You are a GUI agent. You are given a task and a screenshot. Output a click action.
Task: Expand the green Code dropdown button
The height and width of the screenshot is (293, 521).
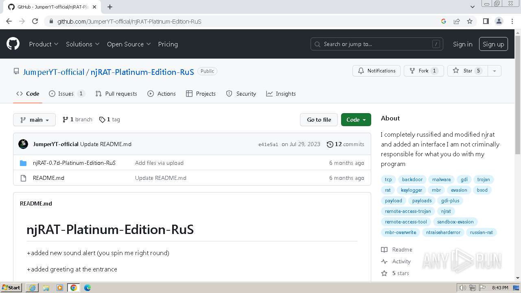[356, 120]
